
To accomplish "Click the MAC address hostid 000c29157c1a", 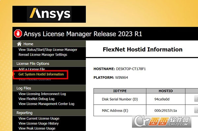I will click(x=166, y=111).
